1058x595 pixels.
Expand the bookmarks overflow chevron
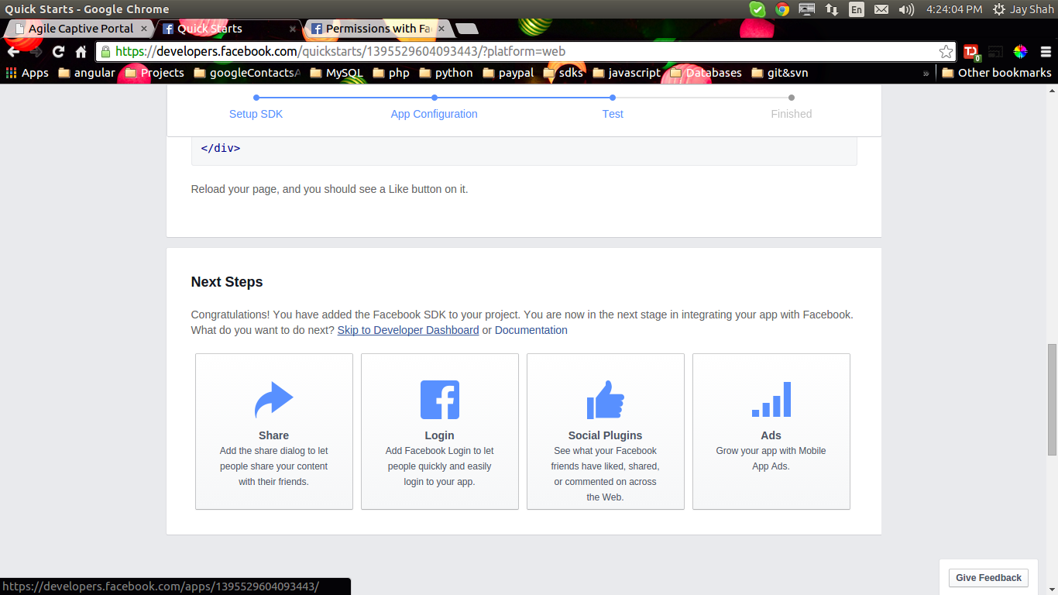click(x=926, y=73)
